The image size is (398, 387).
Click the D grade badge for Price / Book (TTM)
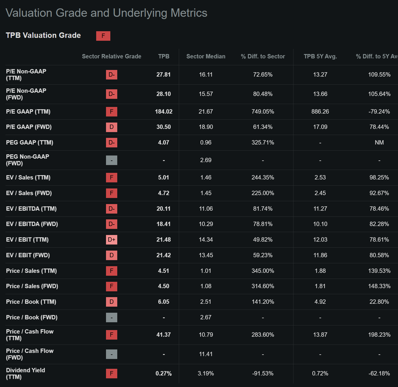coord(111,302)
